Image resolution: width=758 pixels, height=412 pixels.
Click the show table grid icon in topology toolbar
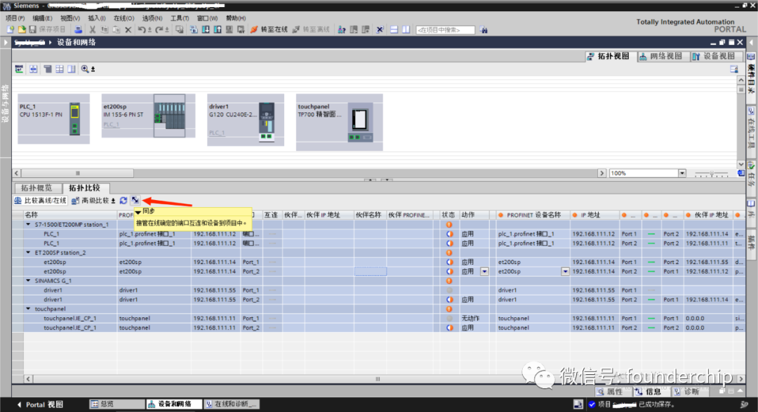(x=60, y=69)
